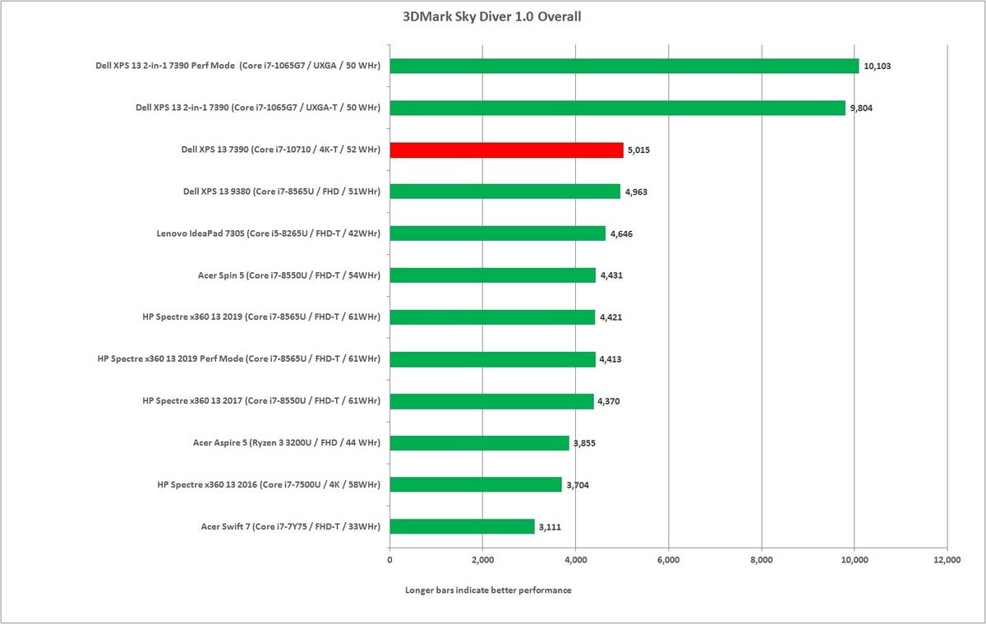Click the chart title 3DMark Sky Diver 1.0 Overall
The height and width of the screenshot is (624, 986).
[x=493, y=16]
